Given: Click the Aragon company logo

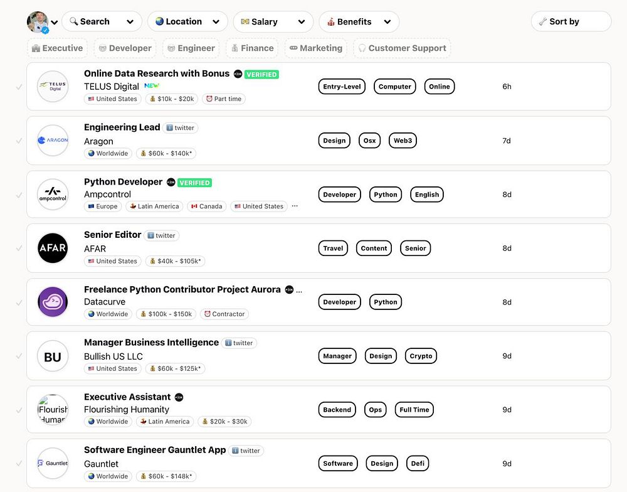Looking at the screenshot, I should pyautogui.click(x=53, y=141).
